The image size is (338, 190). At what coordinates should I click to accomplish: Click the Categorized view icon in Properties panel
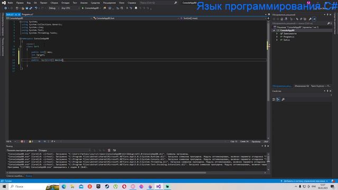[274, 99]
